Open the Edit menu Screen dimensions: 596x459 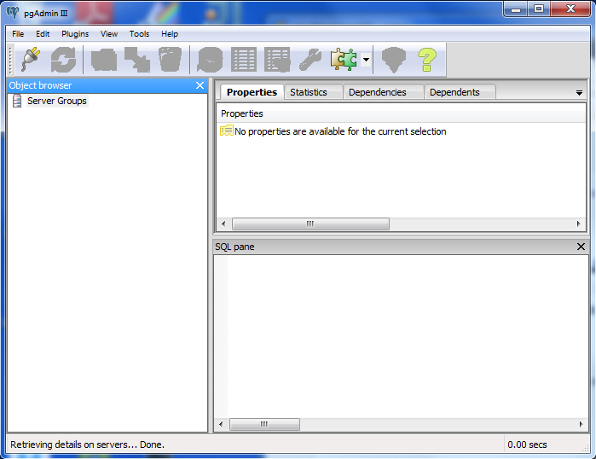[43, 34]
